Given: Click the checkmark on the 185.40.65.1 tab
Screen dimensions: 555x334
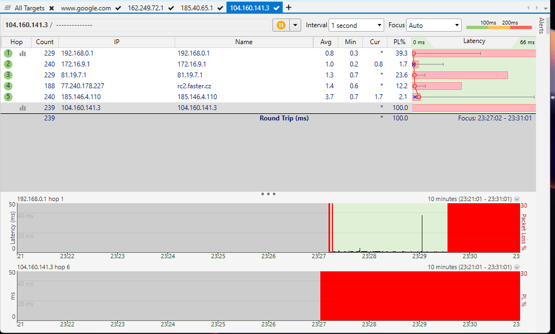Looking at the screenshot, I should (220, 8).
